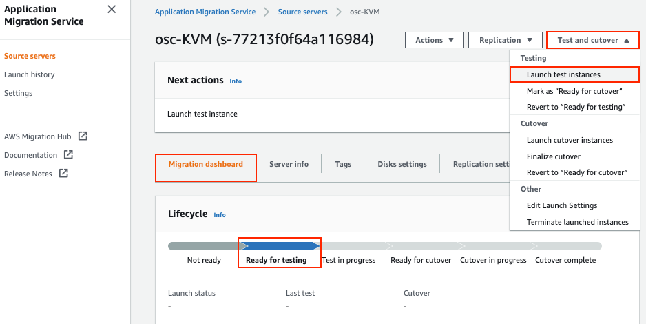Click the Test in progress lifecycle segment
The width and height of the screenshot is (646, 324).
click(x=353, y=246)
